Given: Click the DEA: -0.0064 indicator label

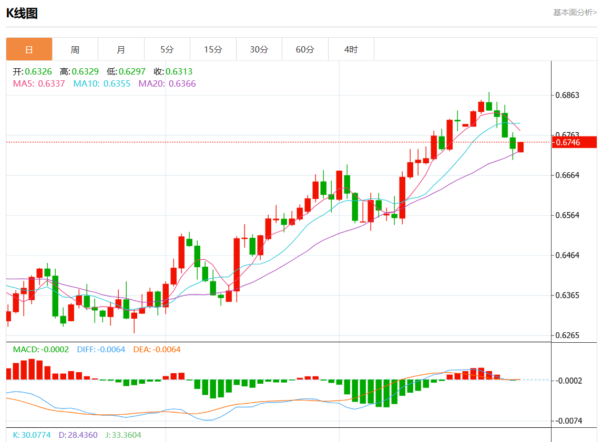Looking at the screenshot, I should tap(157, 350).
